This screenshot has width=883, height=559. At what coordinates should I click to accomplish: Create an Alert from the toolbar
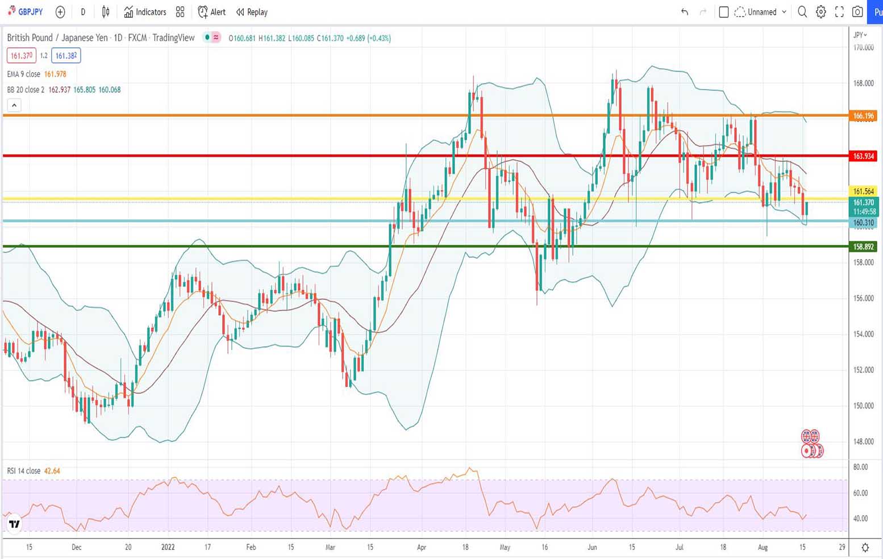[211, 12]
